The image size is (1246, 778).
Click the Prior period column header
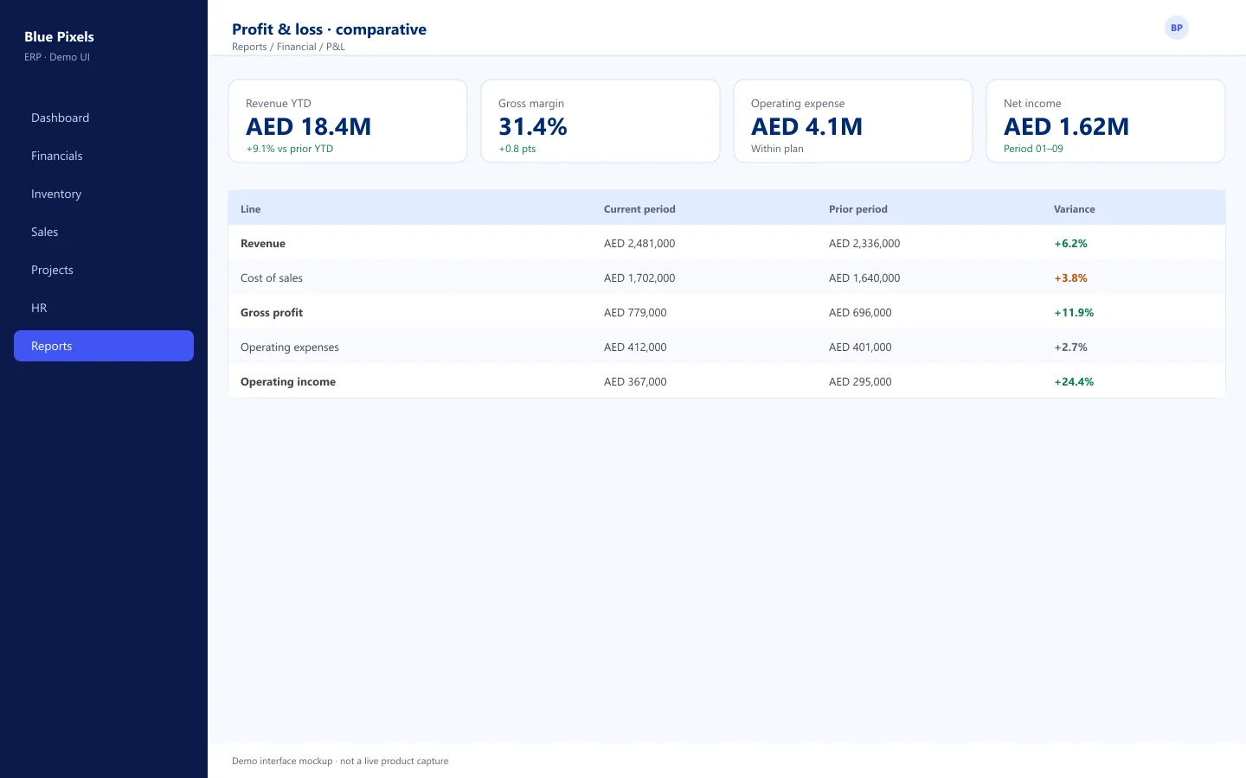857,209
